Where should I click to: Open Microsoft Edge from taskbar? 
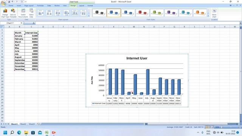19,133
